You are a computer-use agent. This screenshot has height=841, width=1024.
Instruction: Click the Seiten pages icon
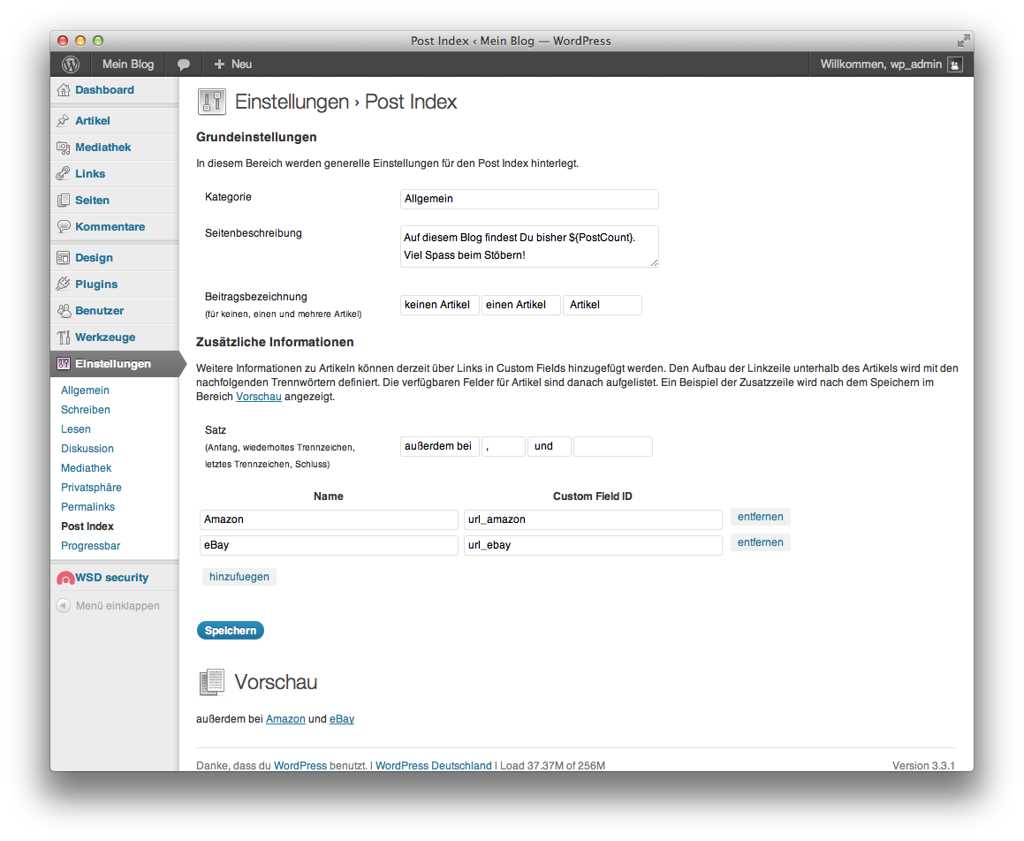coord(64,201)
